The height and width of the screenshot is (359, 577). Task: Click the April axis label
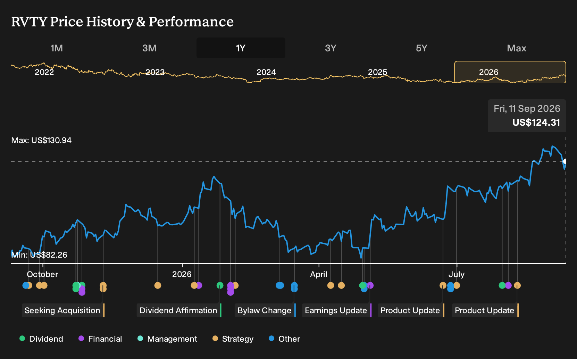pos(319,274)
